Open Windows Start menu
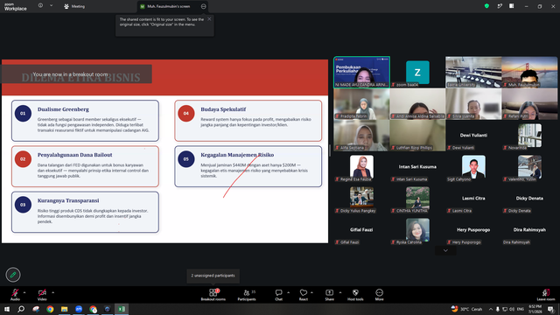The image size is (560, 315). click(x=7, y=309)
